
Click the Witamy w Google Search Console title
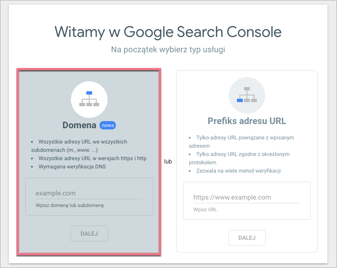pos(168,32)
